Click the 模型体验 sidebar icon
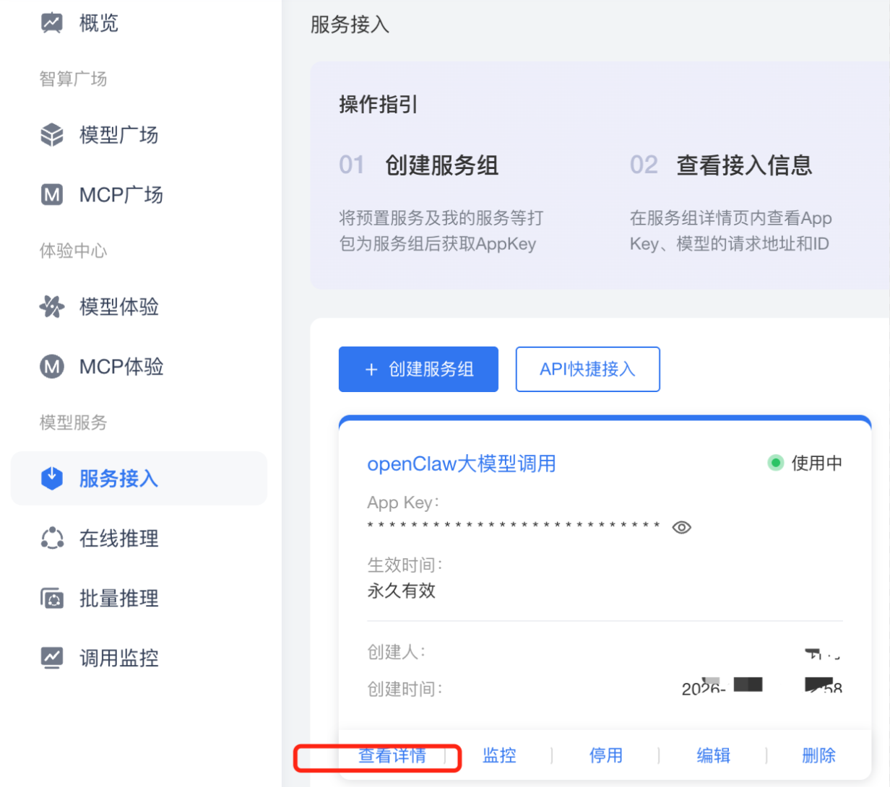The height and width of the screenshot is (787, 890). coord(52,307)
